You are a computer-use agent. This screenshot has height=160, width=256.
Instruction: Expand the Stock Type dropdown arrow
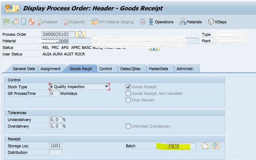pos(107,87)
